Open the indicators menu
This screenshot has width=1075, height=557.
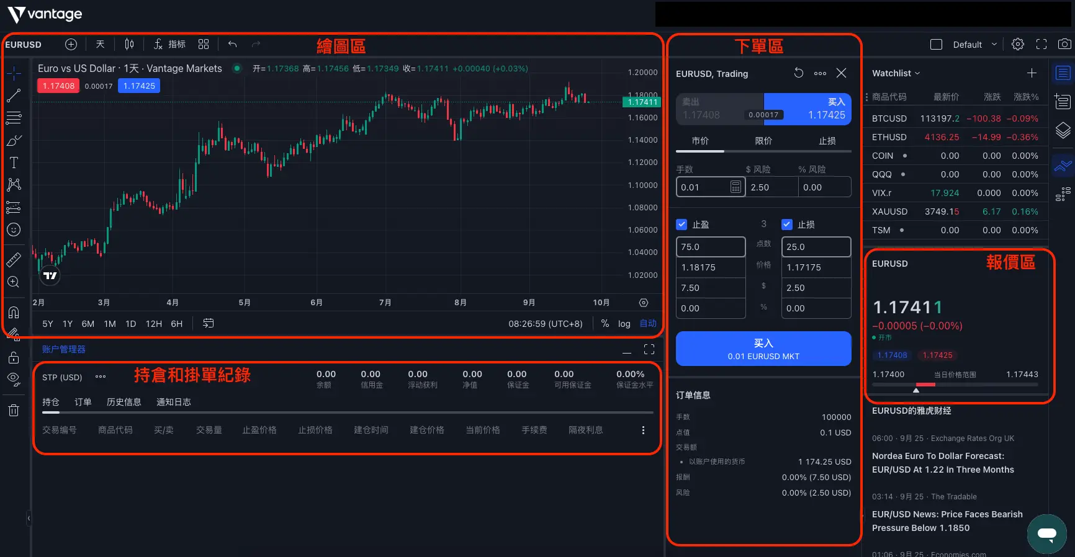point(169,45)
